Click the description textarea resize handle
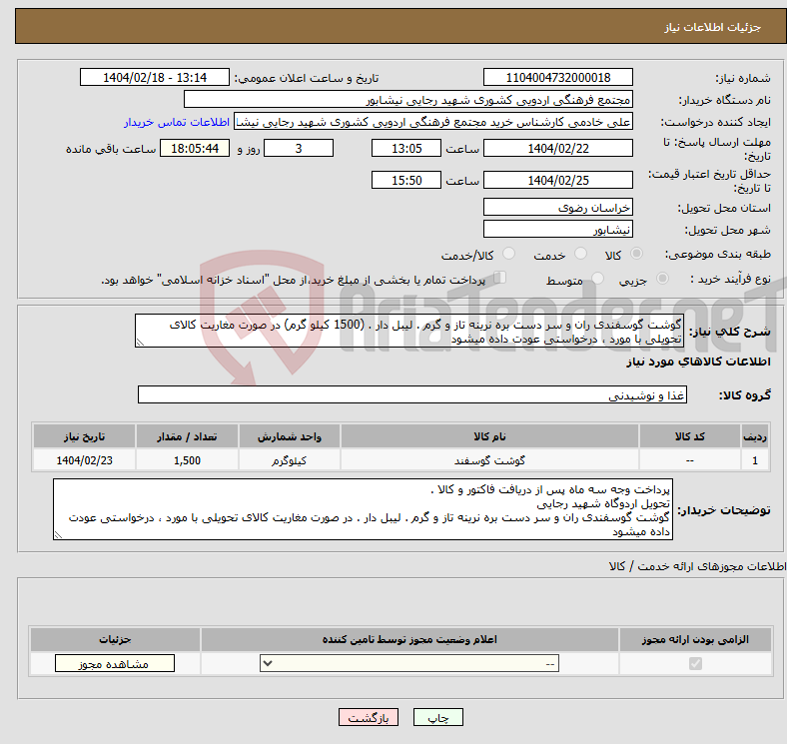 (140, 343)
